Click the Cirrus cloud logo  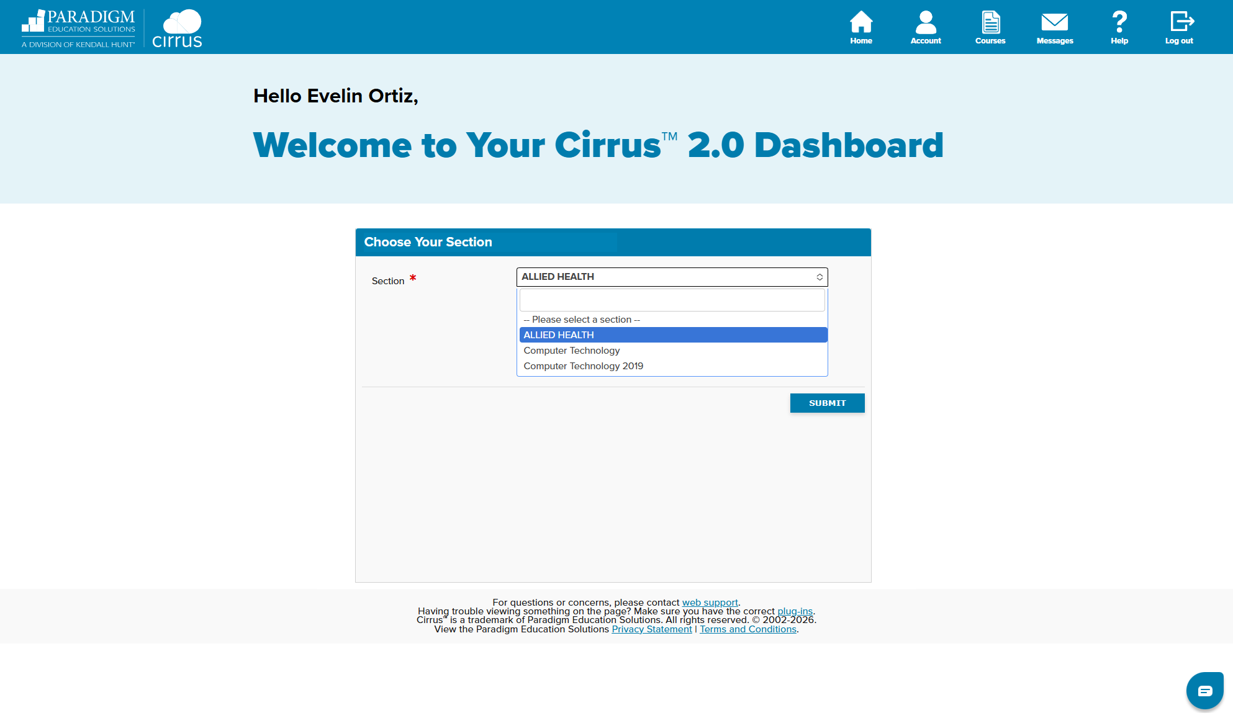[178, 29]
